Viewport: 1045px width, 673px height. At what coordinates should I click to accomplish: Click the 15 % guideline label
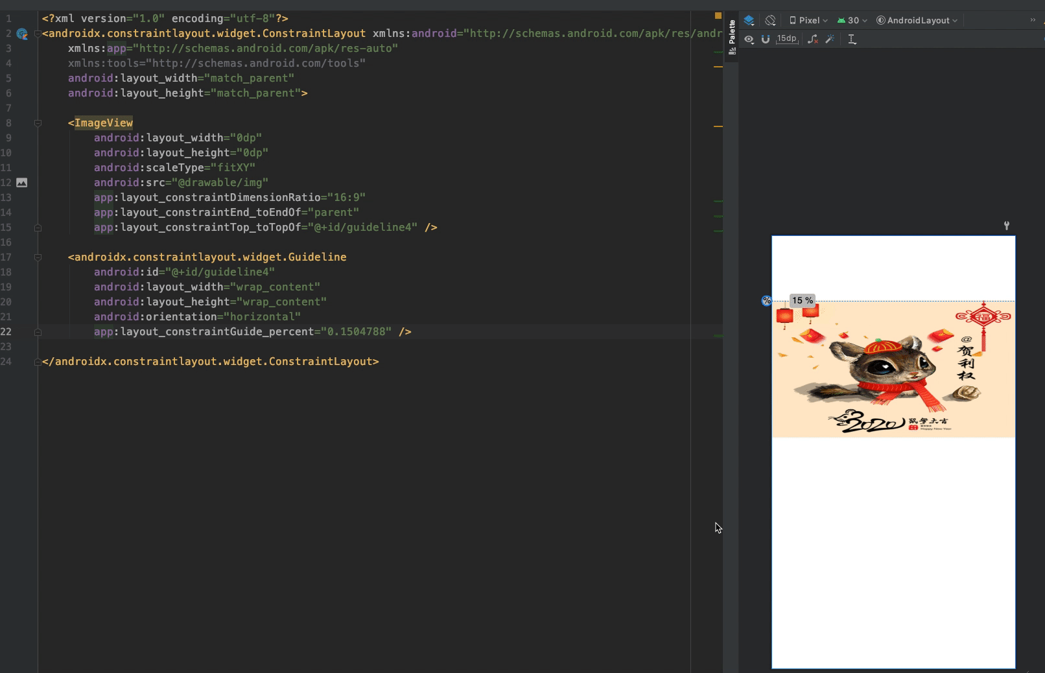(x=803, y=300)
